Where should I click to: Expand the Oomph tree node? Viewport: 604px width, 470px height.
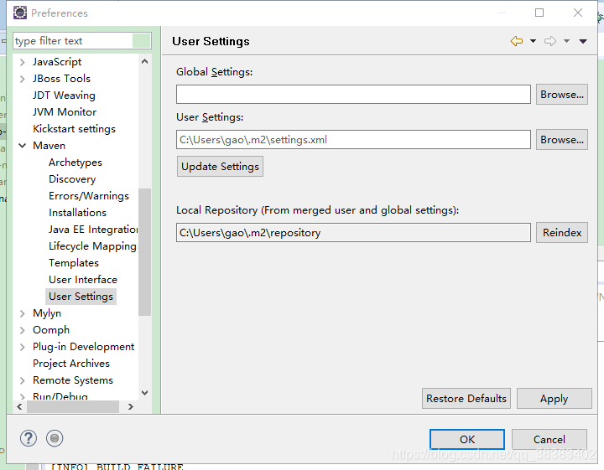(23, 330)
